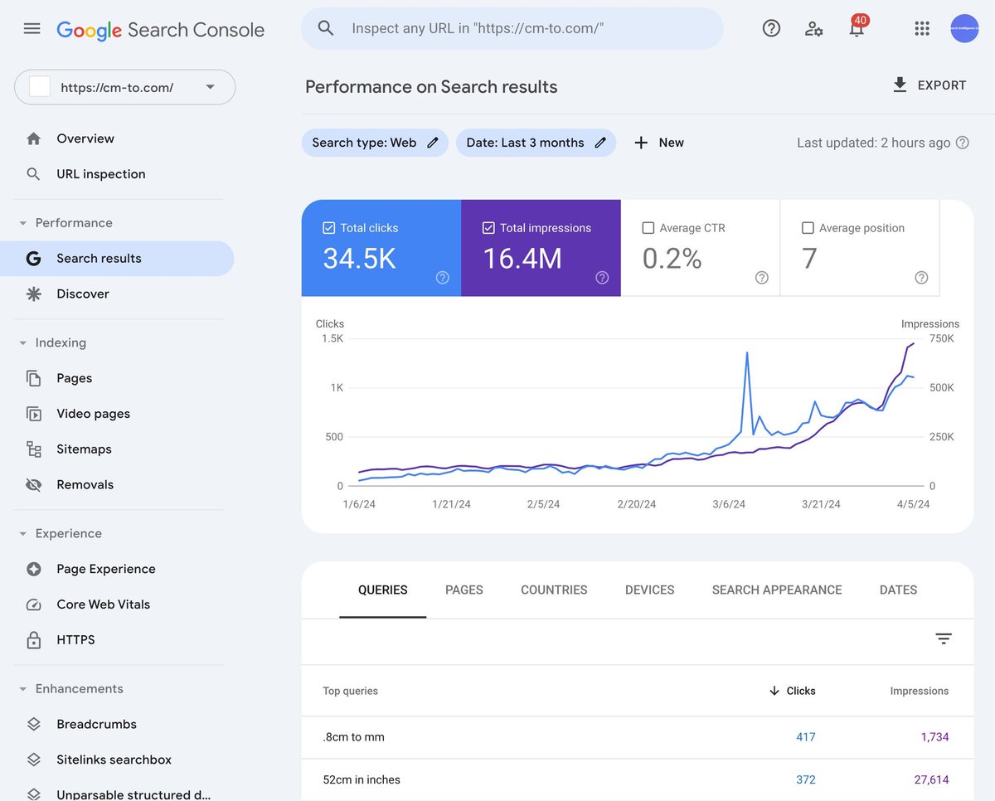995x801 pixels.
Task: Switch to the Pages tab
Action: [x=464, y=590]
